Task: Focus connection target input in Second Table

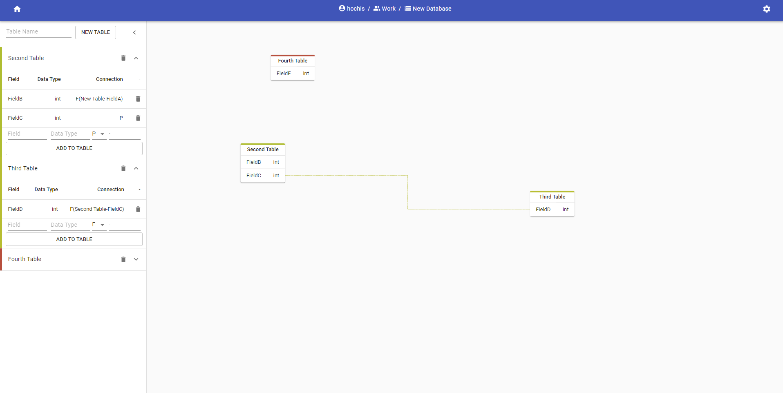Action: pyautogui.click(x=125, y=134)
